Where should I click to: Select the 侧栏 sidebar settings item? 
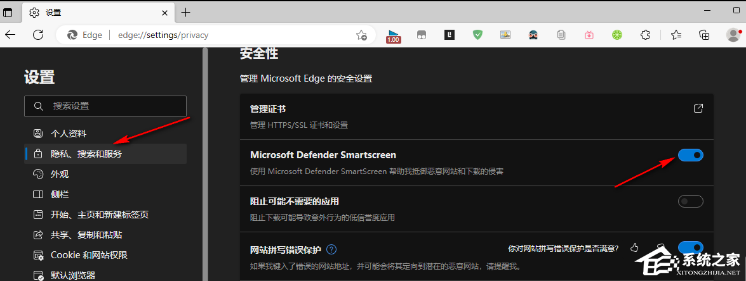click(x=60, y=194)
